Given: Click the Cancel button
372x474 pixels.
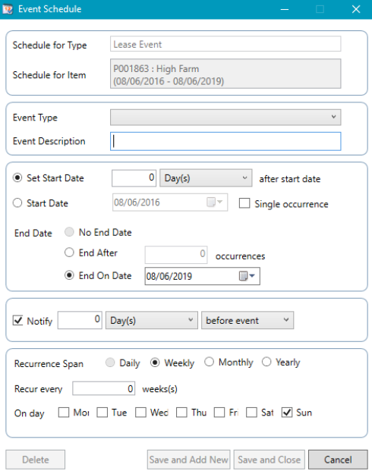Looking at the screenshot, I should (x=338, y=460).
